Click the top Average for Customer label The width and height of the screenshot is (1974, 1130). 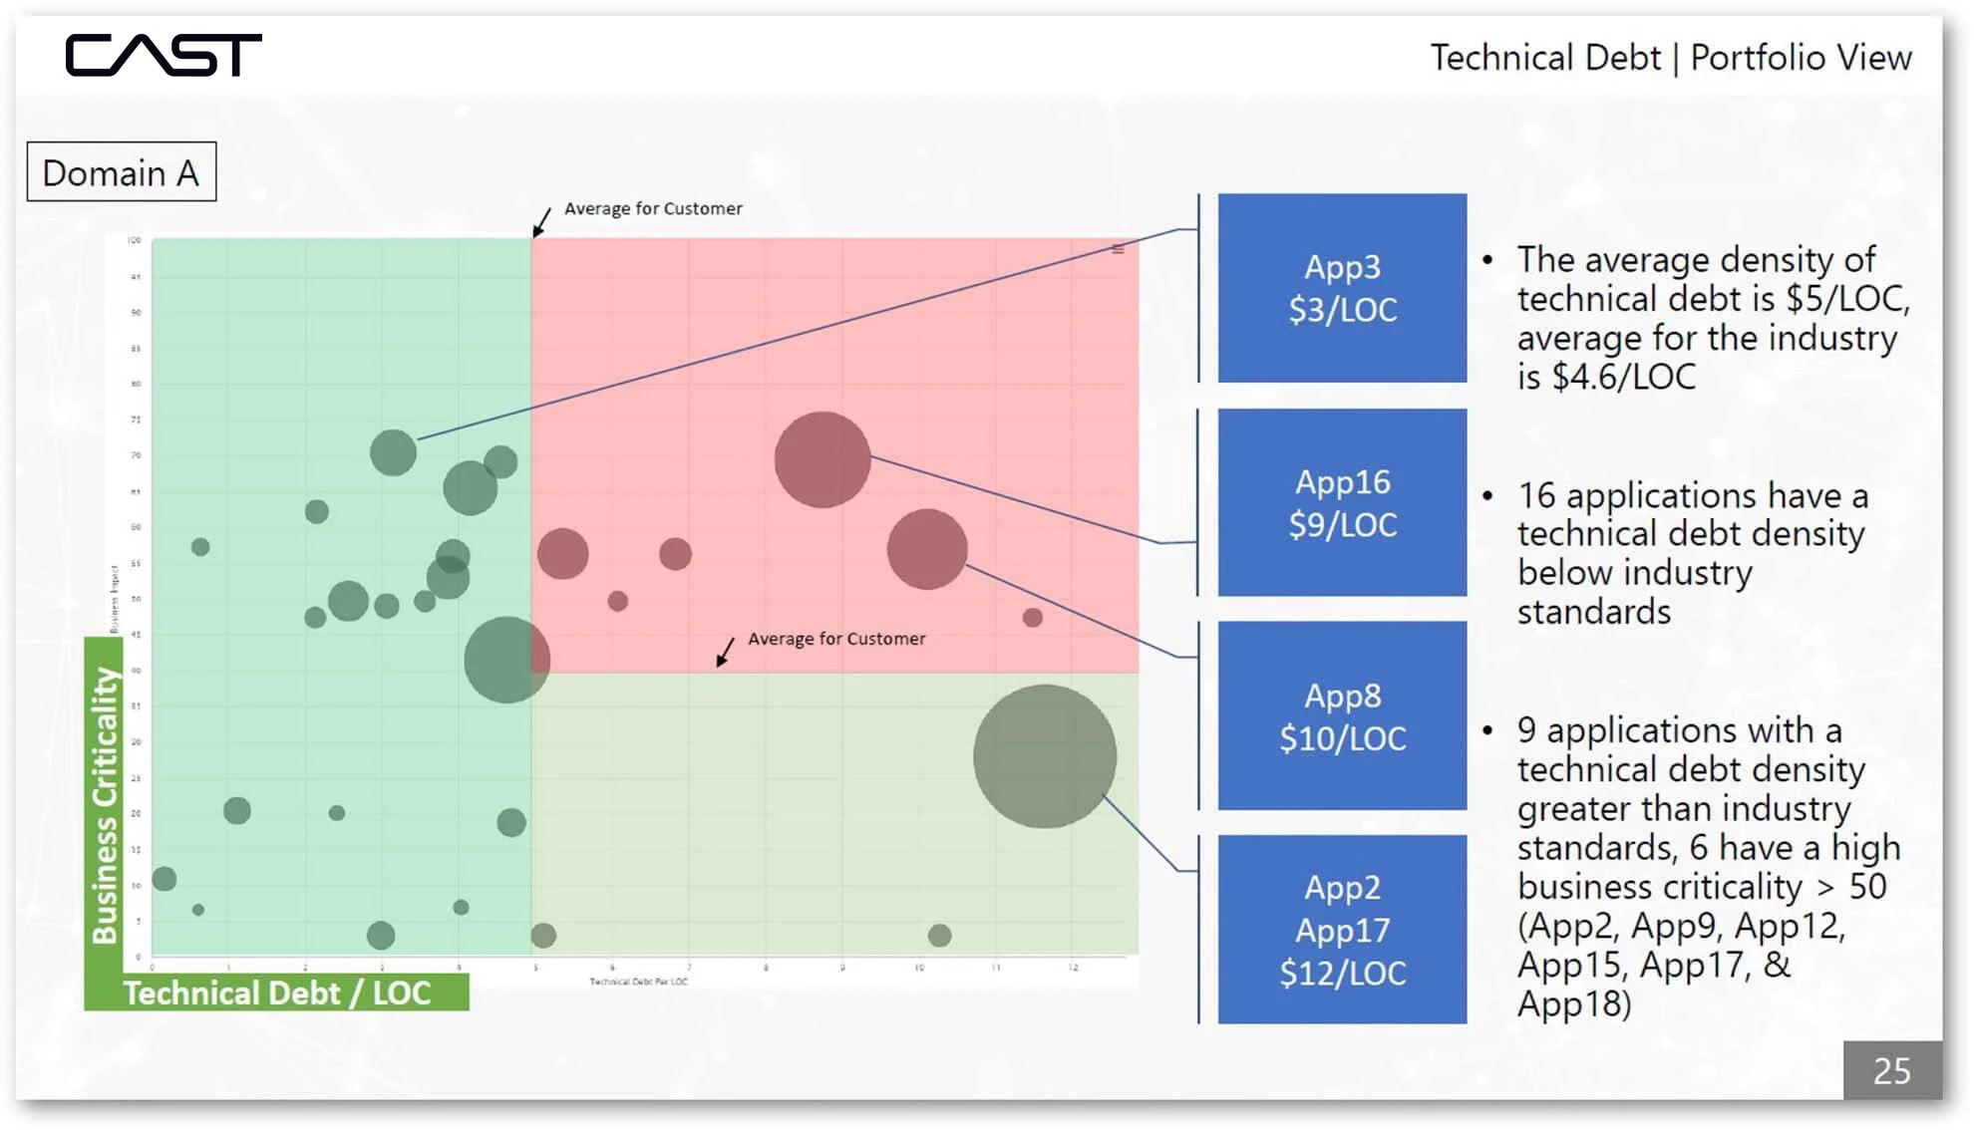pos(653,208)
